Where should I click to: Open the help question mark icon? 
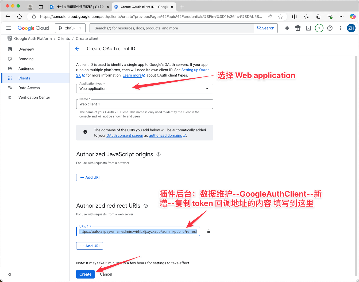point(330,28)
